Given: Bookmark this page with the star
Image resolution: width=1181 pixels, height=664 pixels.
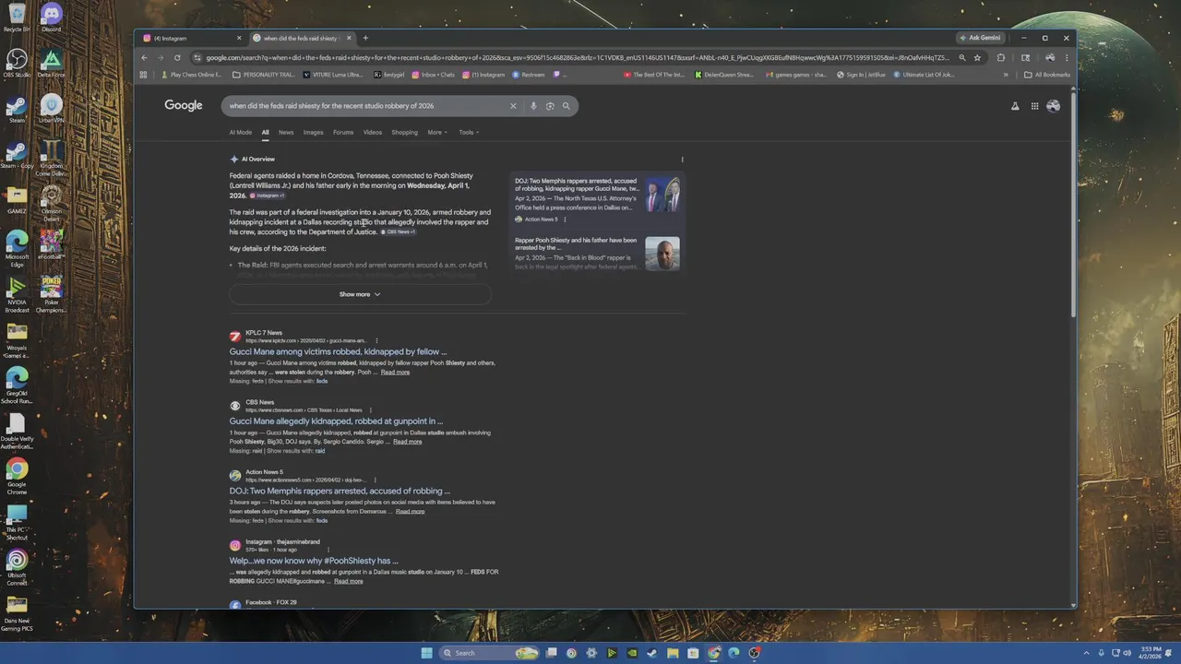Looking at the screenshot, I should point(977,57).
